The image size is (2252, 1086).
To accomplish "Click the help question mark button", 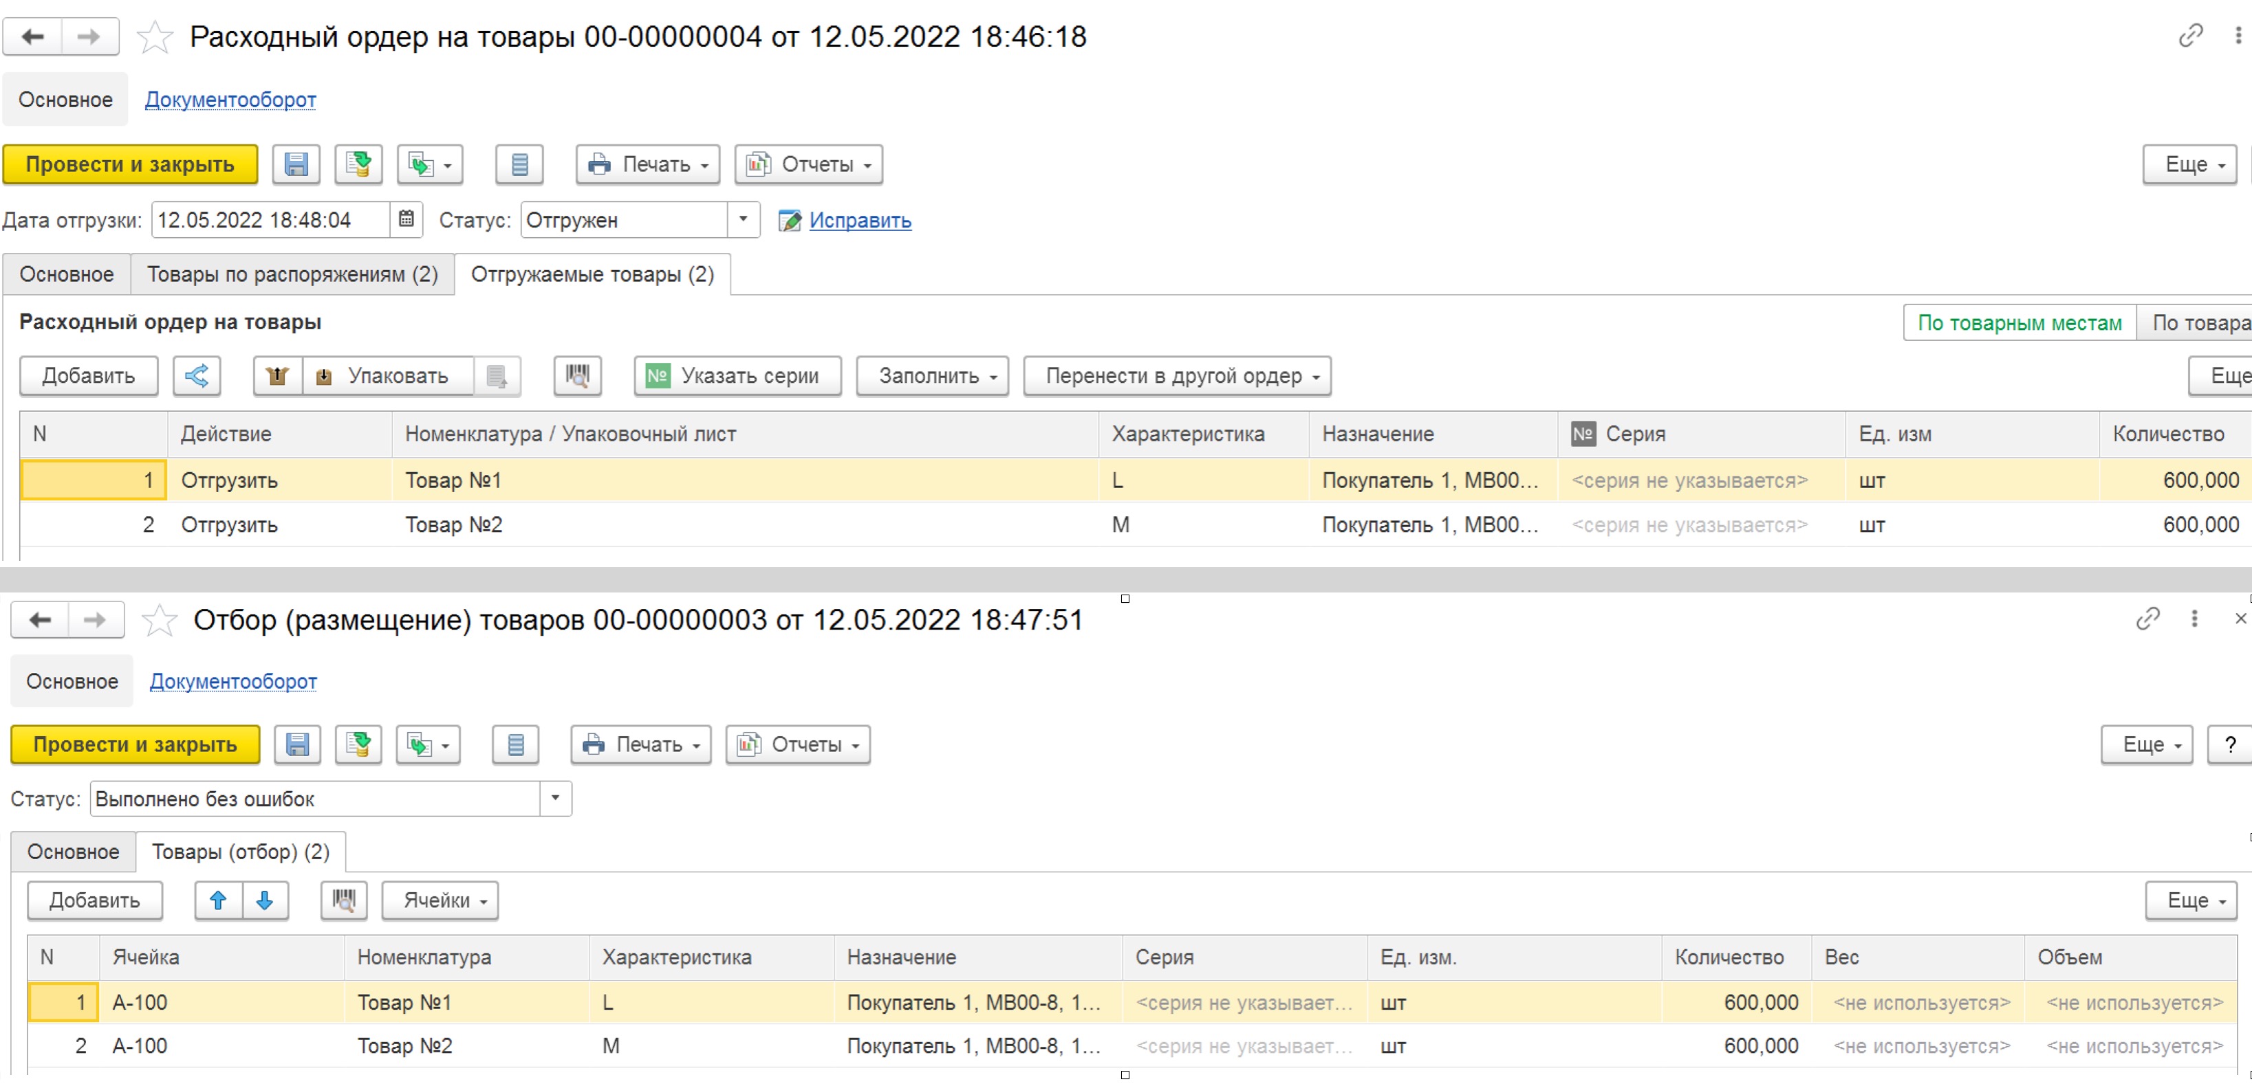I will tap(2230, 744).
